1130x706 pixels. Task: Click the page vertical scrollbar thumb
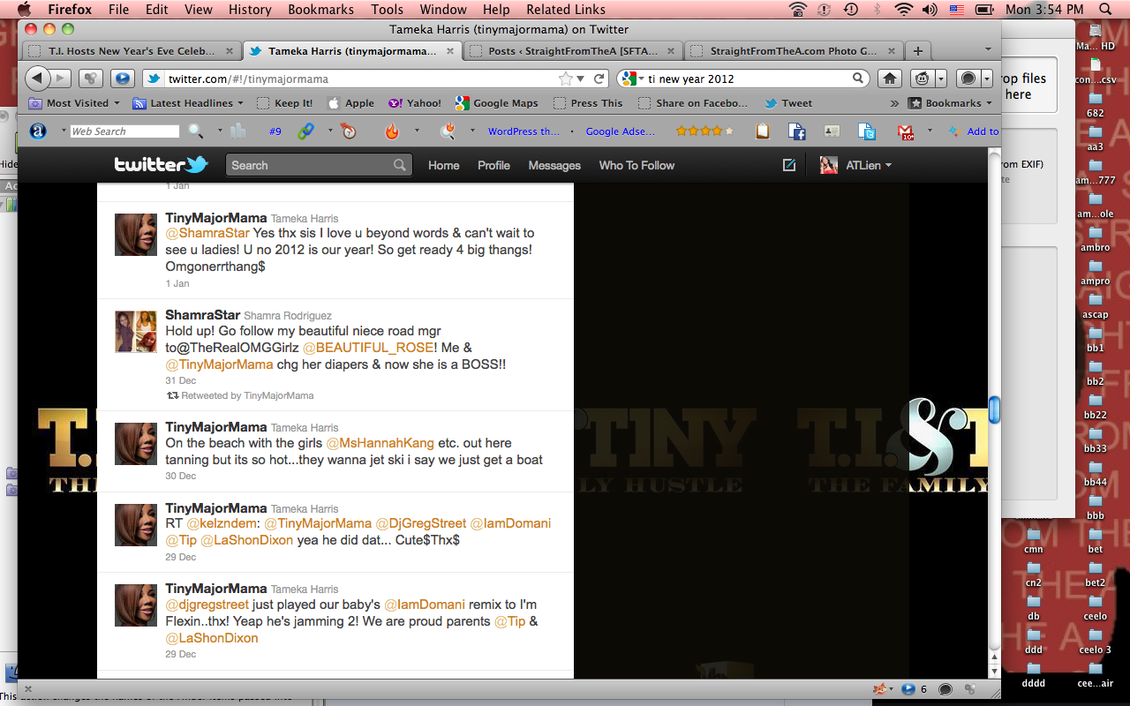994,409
